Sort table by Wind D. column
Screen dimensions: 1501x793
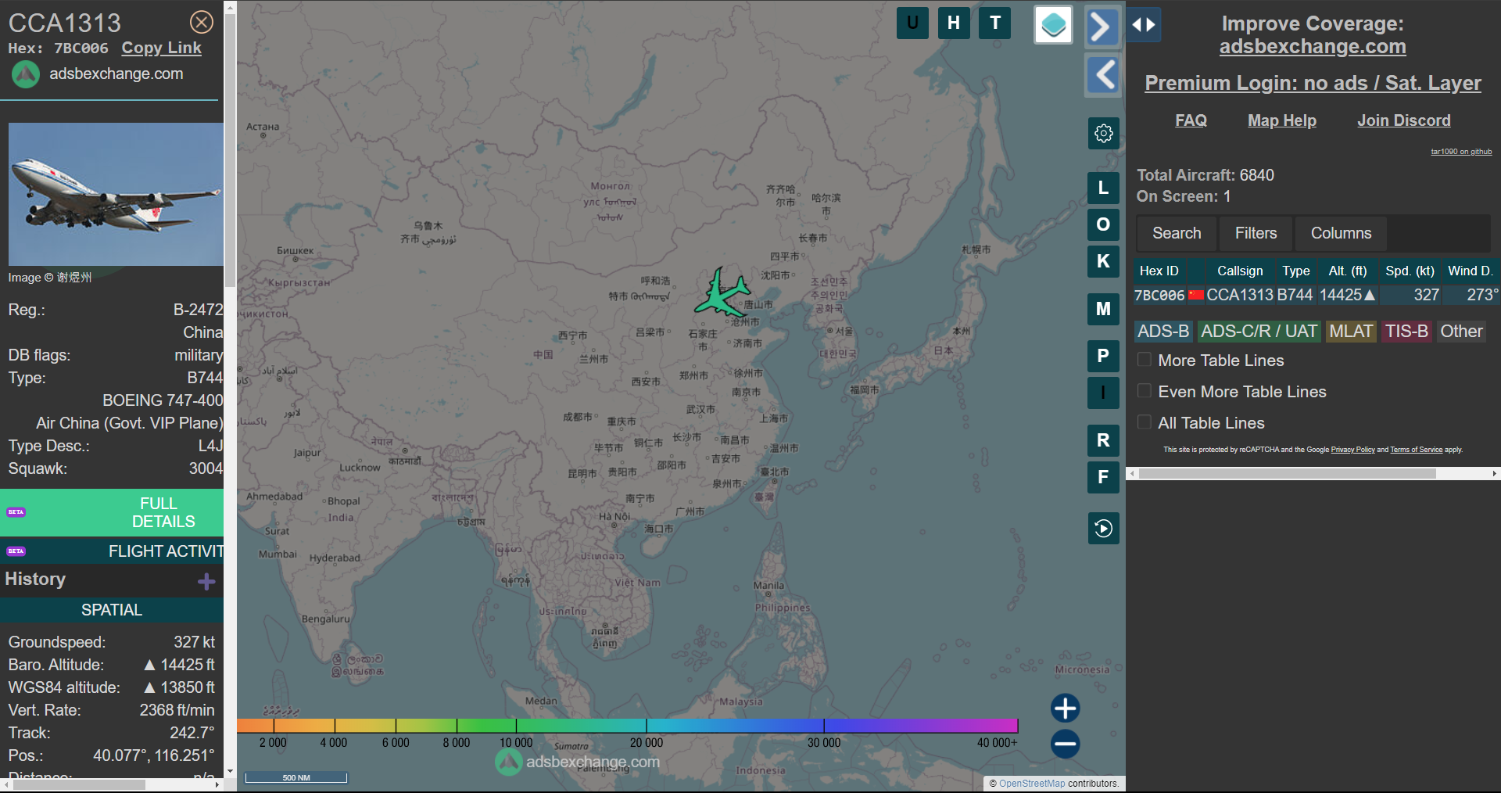1471,271
